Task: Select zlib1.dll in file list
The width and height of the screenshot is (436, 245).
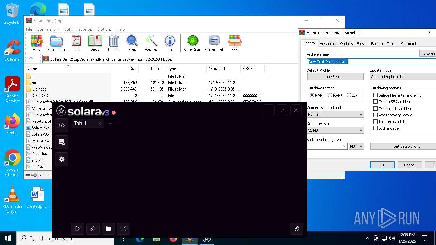Action: click(38, 167)
